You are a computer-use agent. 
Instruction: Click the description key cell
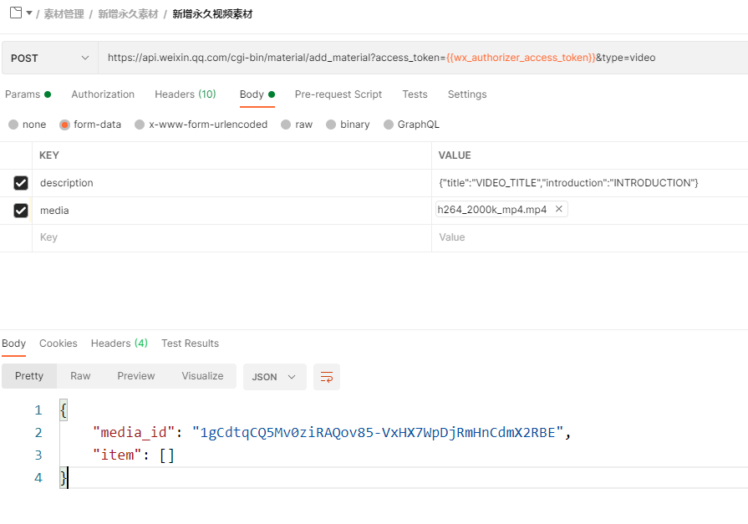click(x=232, y=183)
